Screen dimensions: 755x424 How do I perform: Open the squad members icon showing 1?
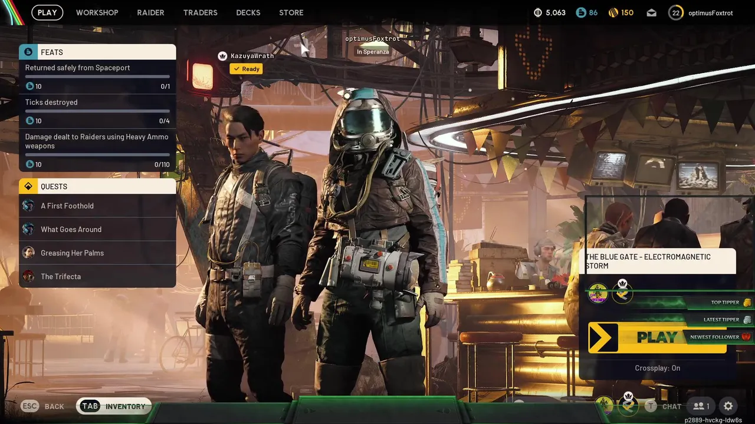[x=701, y=406]
